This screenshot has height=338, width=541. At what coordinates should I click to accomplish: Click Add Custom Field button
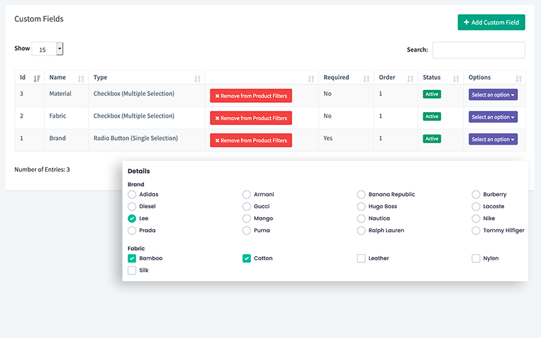tap(492, 22)
